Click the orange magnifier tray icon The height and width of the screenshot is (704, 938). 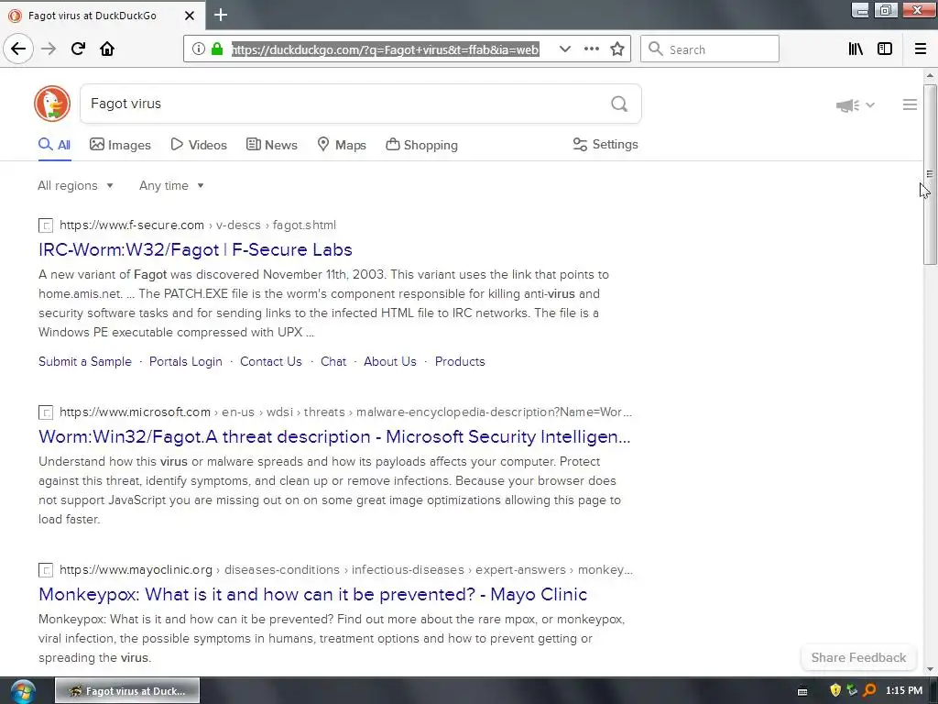(870, 691)
